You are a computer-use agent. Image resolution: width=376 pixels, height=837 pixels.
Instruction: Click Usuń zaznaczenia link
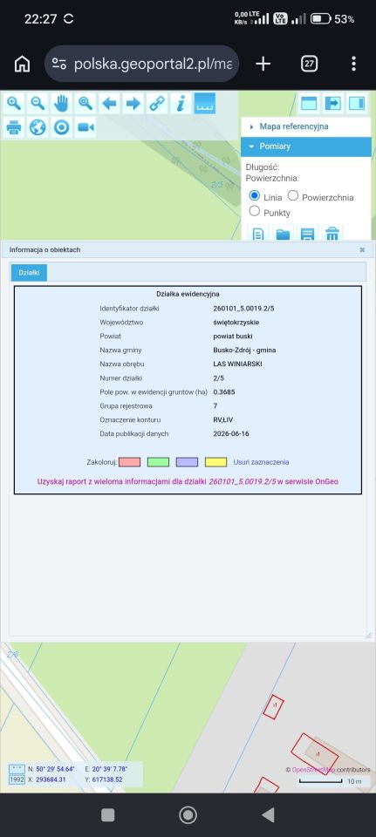point(261,462)
